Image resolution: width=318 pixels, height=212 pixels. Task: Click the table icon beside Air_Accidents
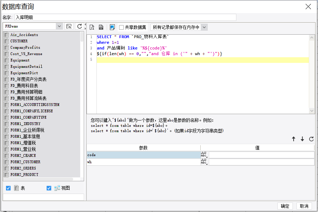tap(6, 35)
